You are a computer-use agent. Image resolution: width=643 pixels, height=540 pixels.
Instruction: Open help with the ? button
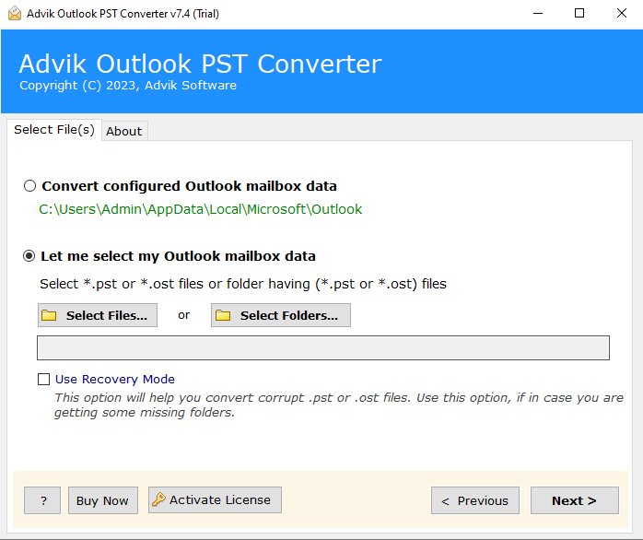pyautogui.click(x=42, y=500)
